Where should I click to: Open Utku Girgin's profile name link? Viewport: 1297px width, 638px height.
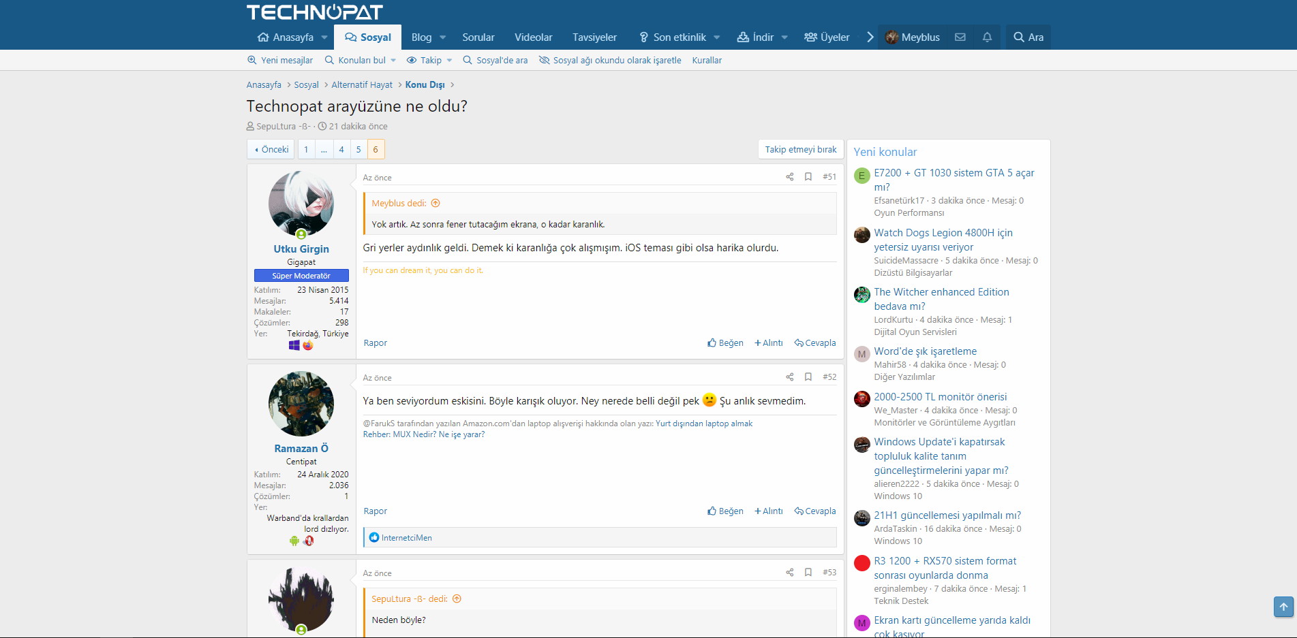pos(301,249)
